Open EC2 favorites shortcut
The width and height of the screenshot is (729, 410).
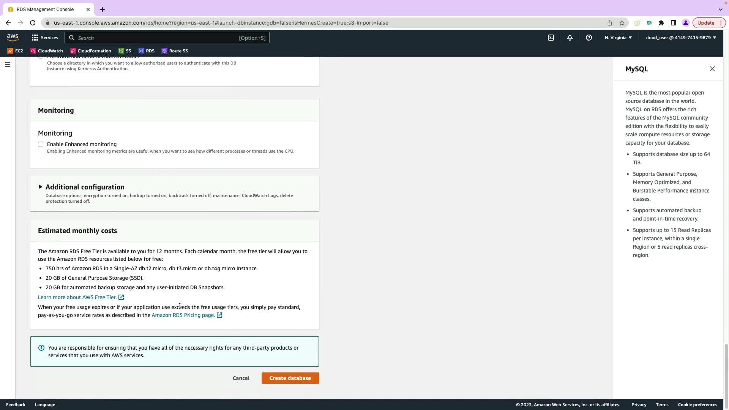15,51
